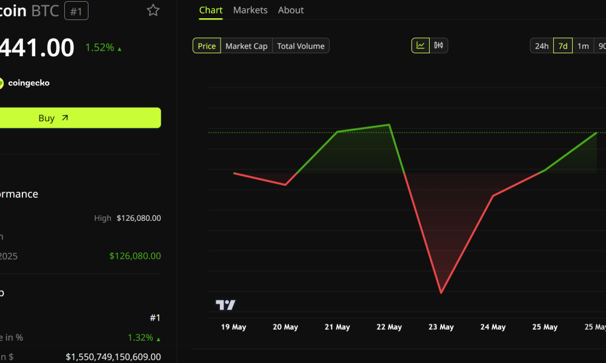Image resolution: width=606 pixels, height=363 pixels.
Task: Open the Chart tab
Action: pos(211,10)
